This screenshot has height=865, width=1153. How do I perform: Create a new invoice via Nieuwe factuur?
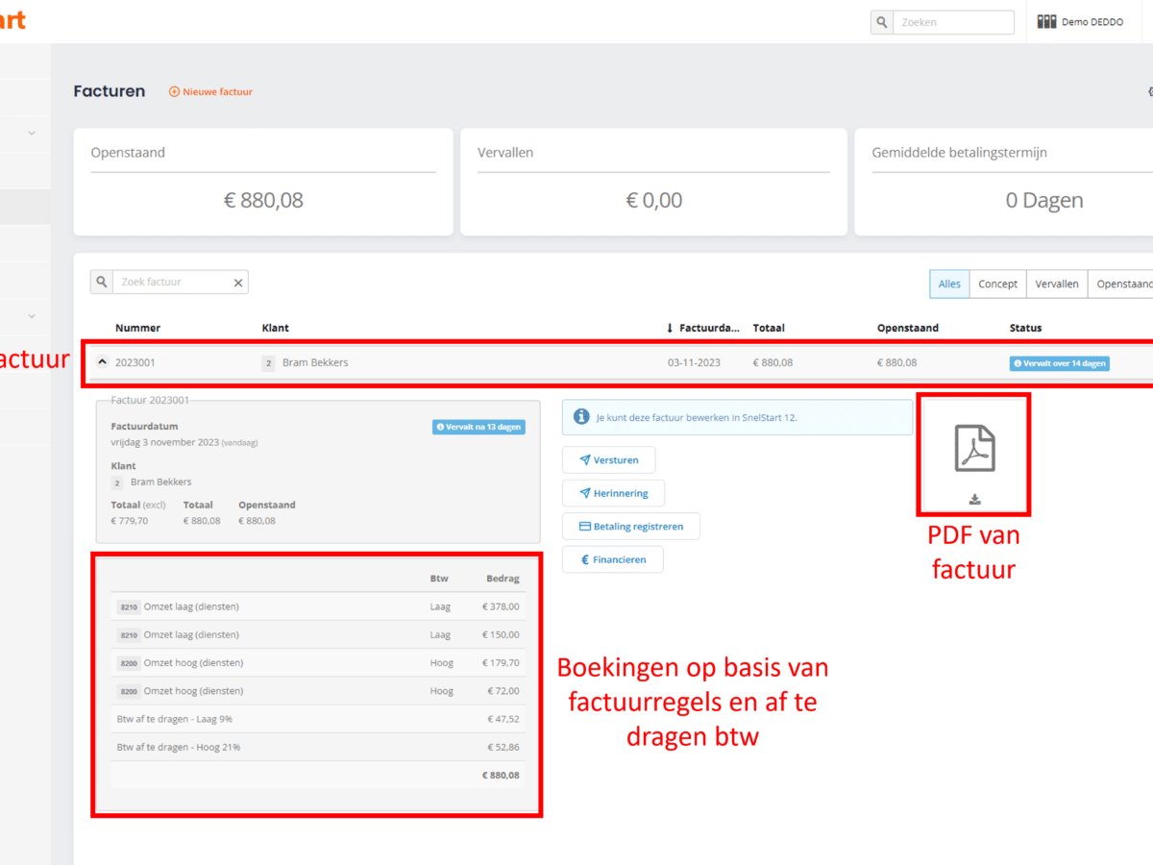[x=211, y=92]
